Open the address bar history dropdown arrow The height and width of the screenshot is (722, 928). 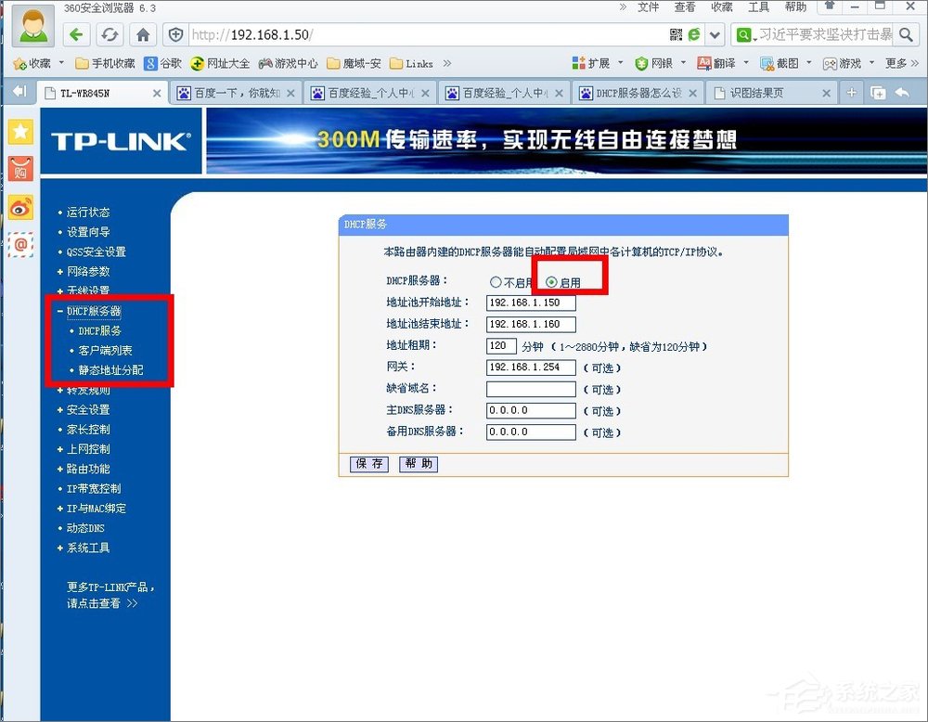click(x=715, y=34)
